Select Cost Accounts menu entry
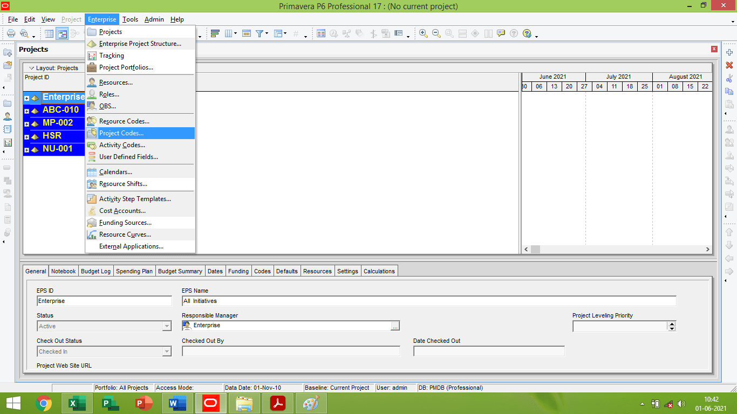This screenshot has height=414, width=737. (x=140, y=211)
